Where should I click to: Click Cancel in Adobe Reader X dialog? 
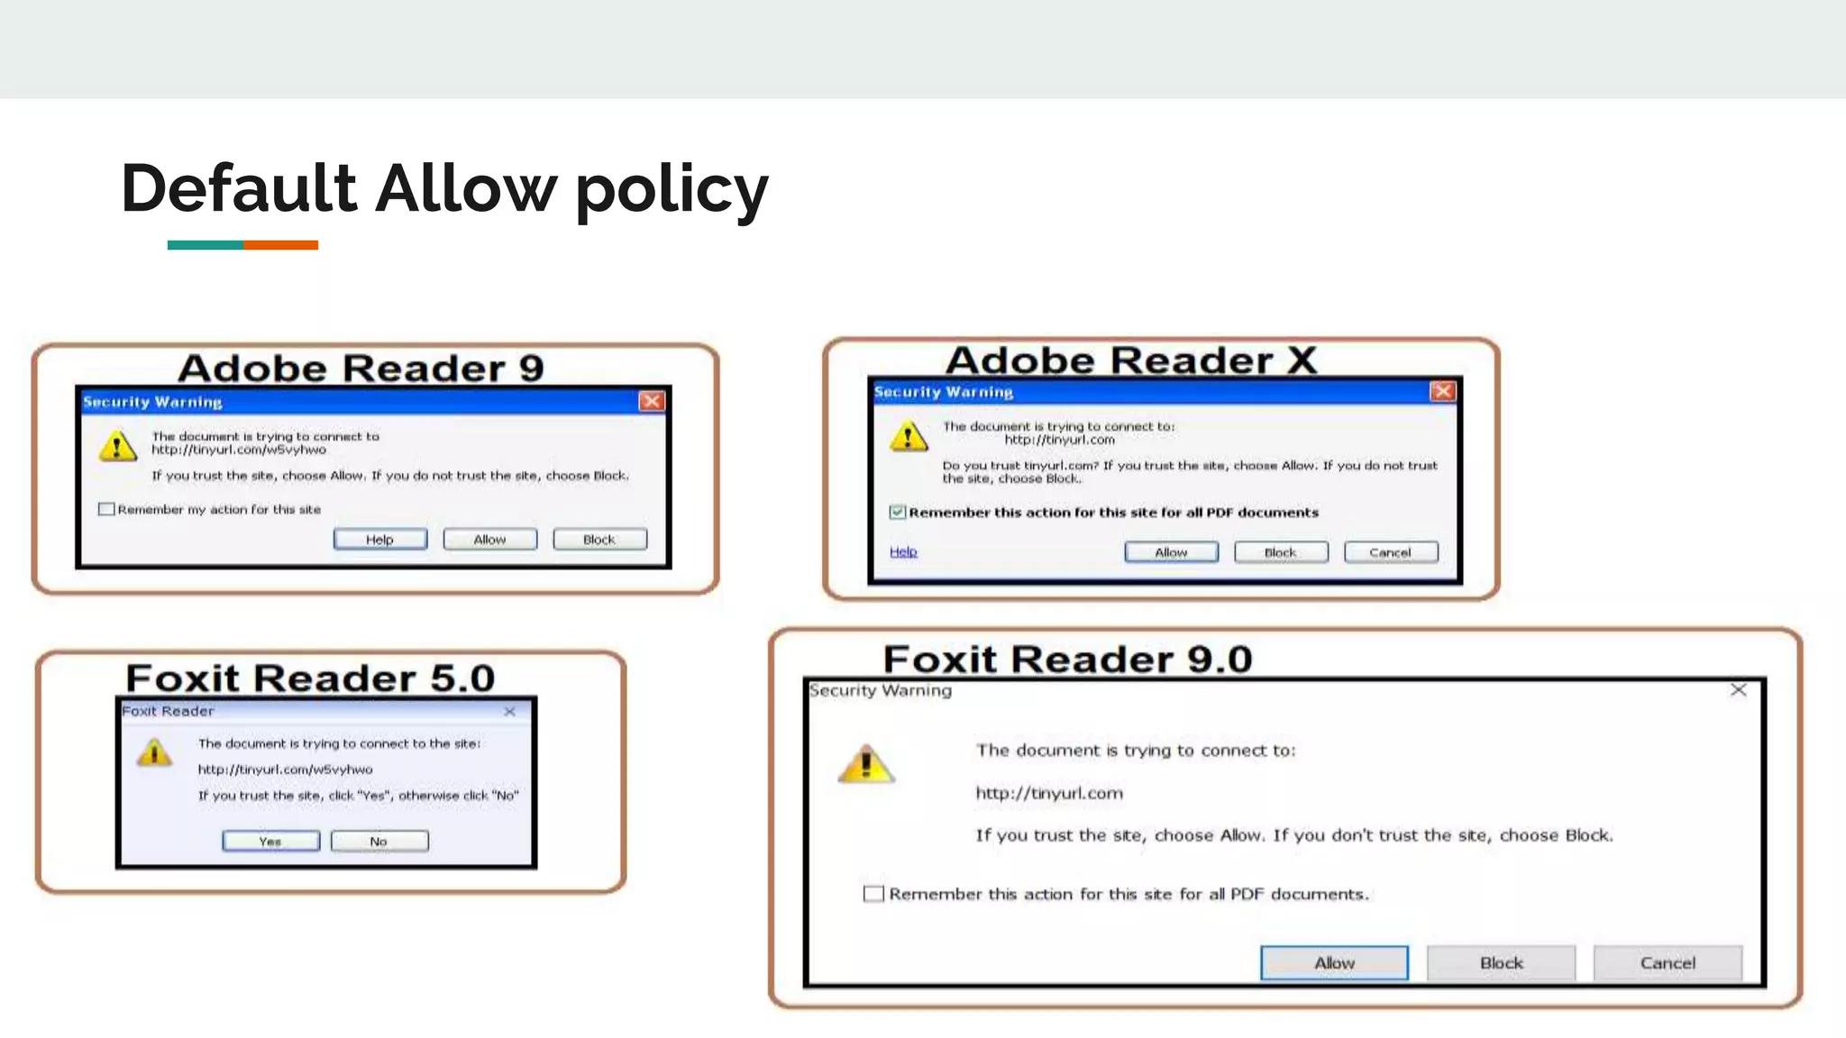click(x=1391, y=552)
